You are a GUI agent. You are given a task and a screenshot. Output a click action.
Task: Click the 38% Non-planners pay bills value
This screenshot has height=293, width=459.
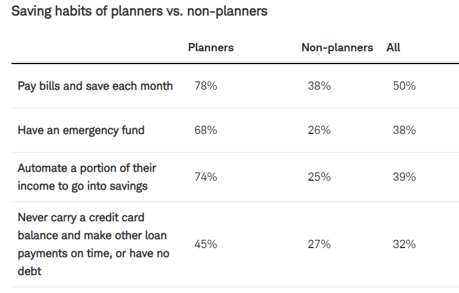point(319,86)
